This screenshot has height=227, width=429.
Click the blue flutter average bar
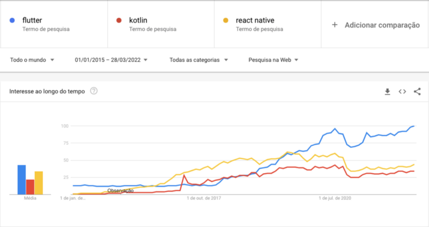[x=21, y=180]
